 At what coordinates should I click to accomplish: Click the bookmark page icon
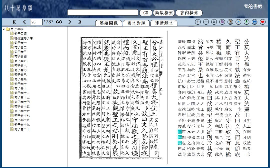(x=230, y=22)
